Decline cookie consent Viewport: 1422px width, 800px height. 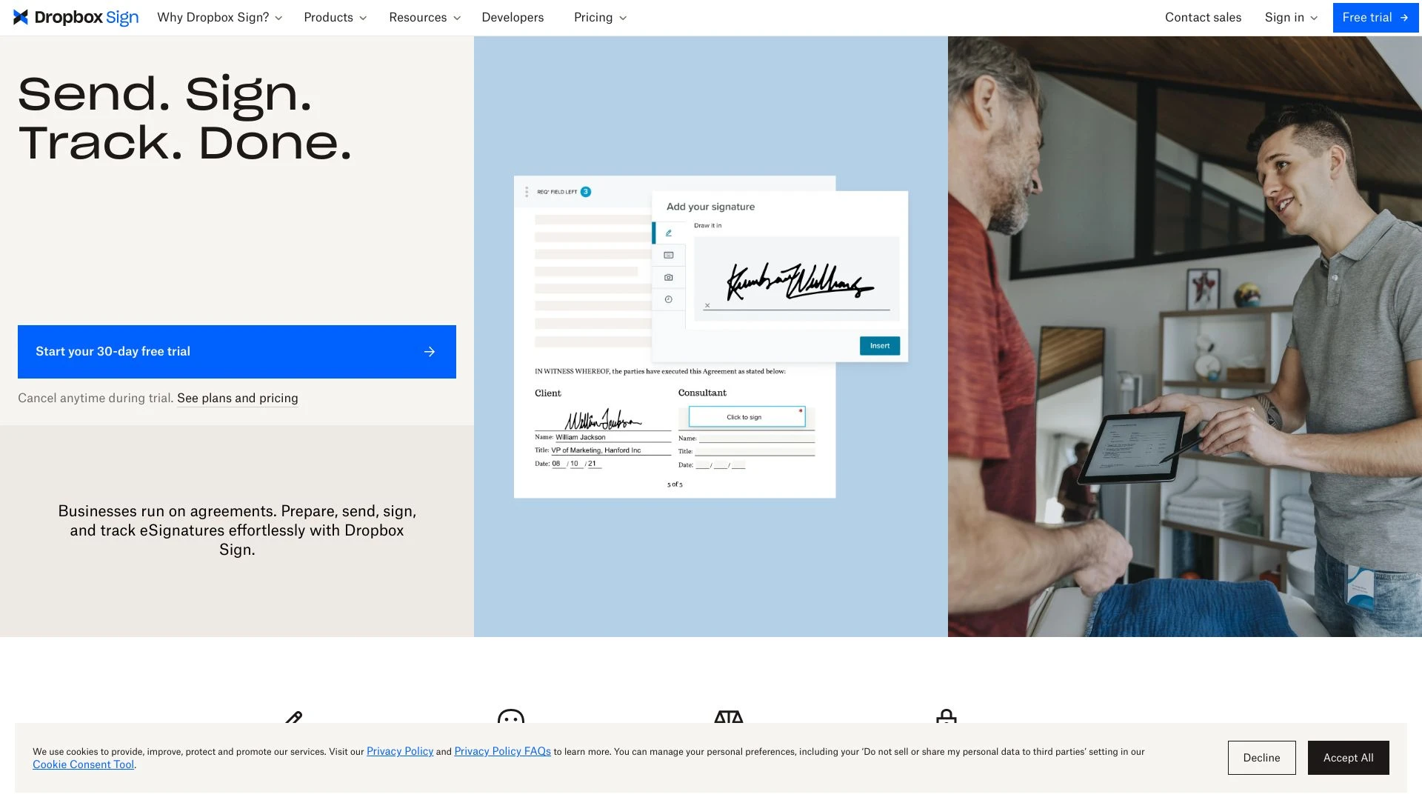1261,757
